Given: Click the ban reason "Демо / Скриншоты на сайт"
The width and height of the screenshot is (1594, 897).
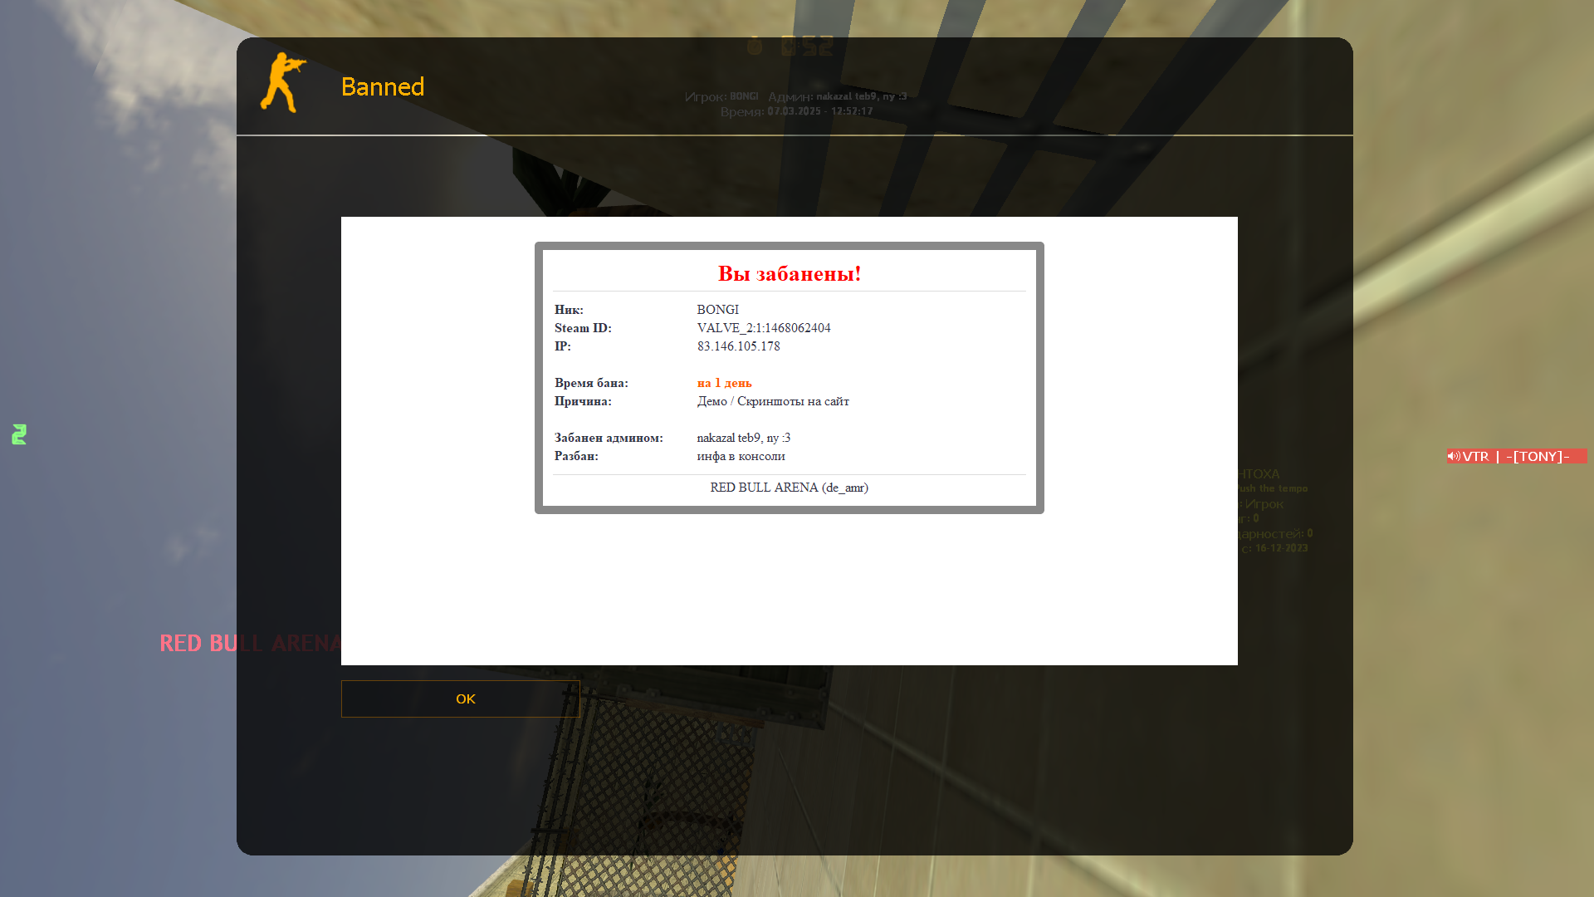Looking at the screenshot, I should 772,401.
